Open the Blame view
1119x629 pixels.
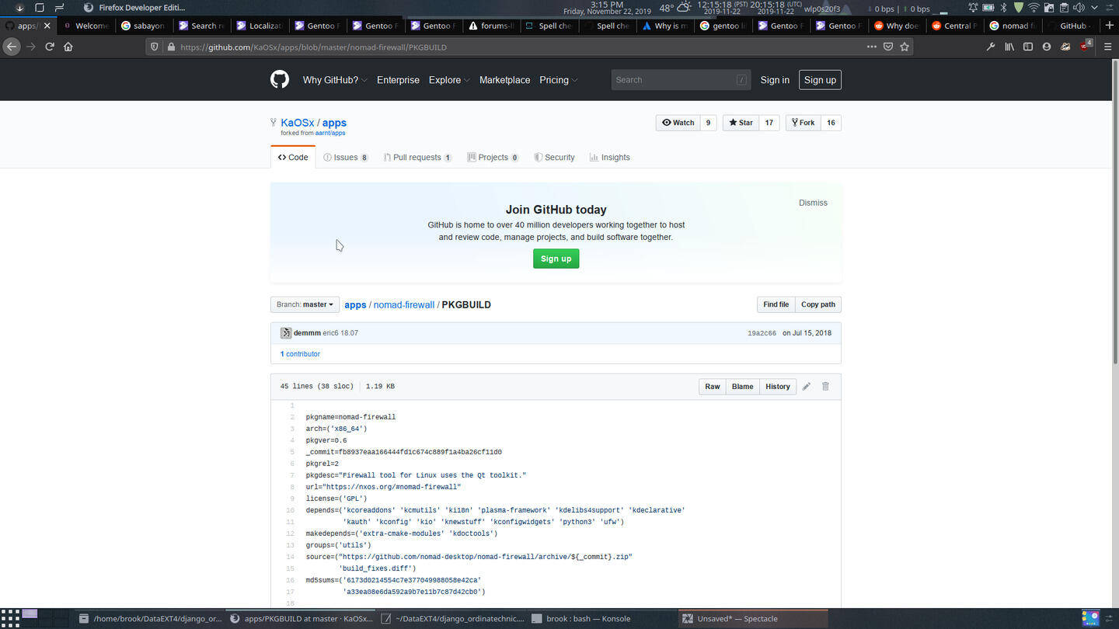pos(742,386)
